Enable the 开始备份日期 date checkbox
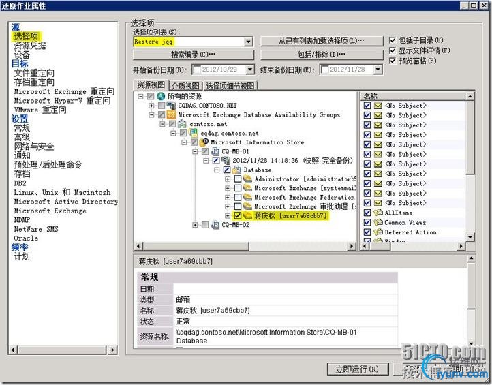492x385 pixels. (x=198, y=70)
